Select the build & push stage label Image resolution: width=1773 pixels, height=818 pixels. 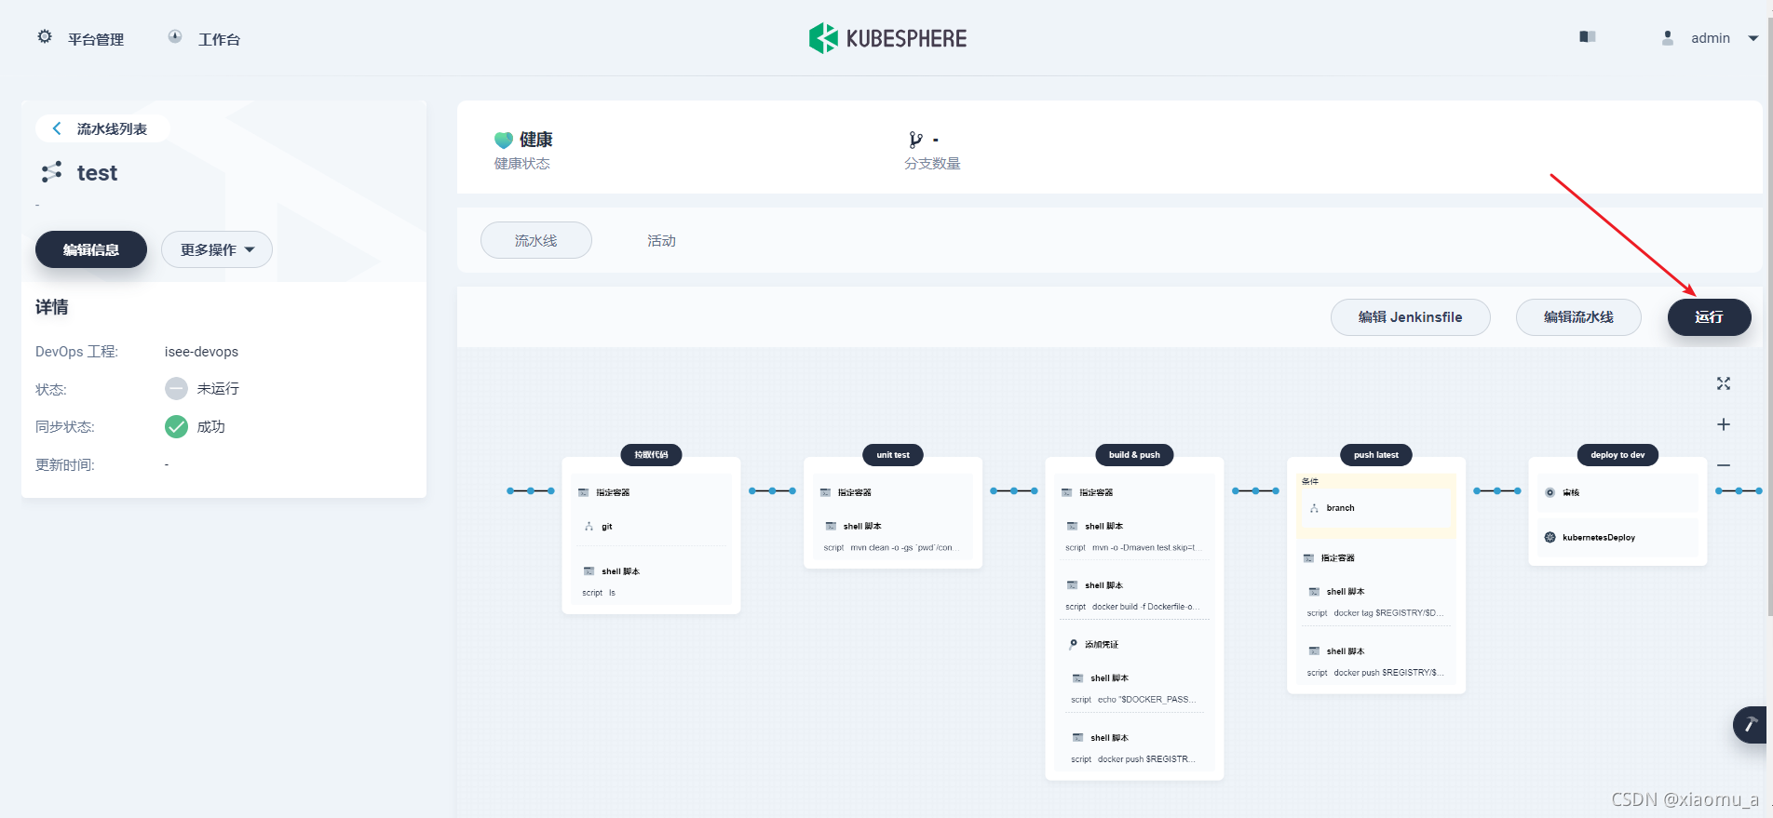1134,455
